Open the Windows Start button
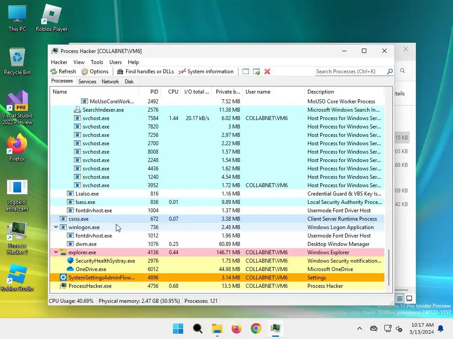Viewport: 453px width, 339px height. pyautogui.click(x=178, y=328)
